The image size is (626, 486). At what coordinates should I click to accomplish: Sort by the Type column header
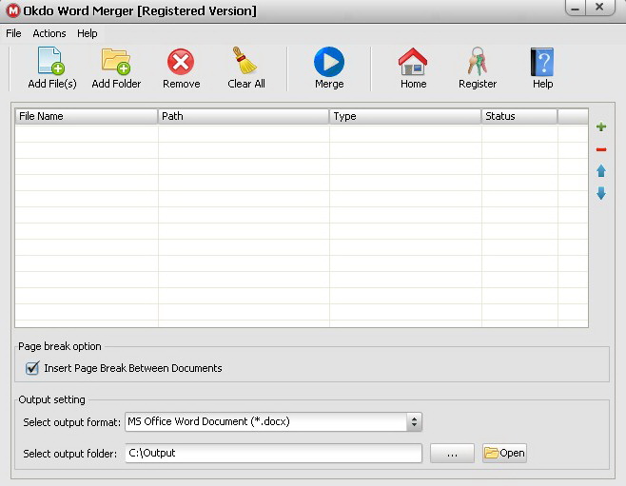tap(405, 117)
